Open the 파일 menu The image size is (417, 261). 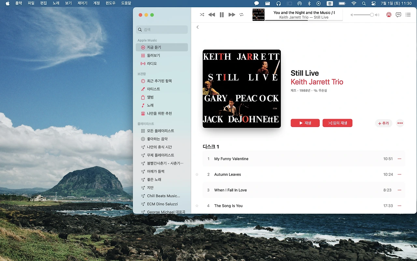pyautogui.click(x=31, y=3)
